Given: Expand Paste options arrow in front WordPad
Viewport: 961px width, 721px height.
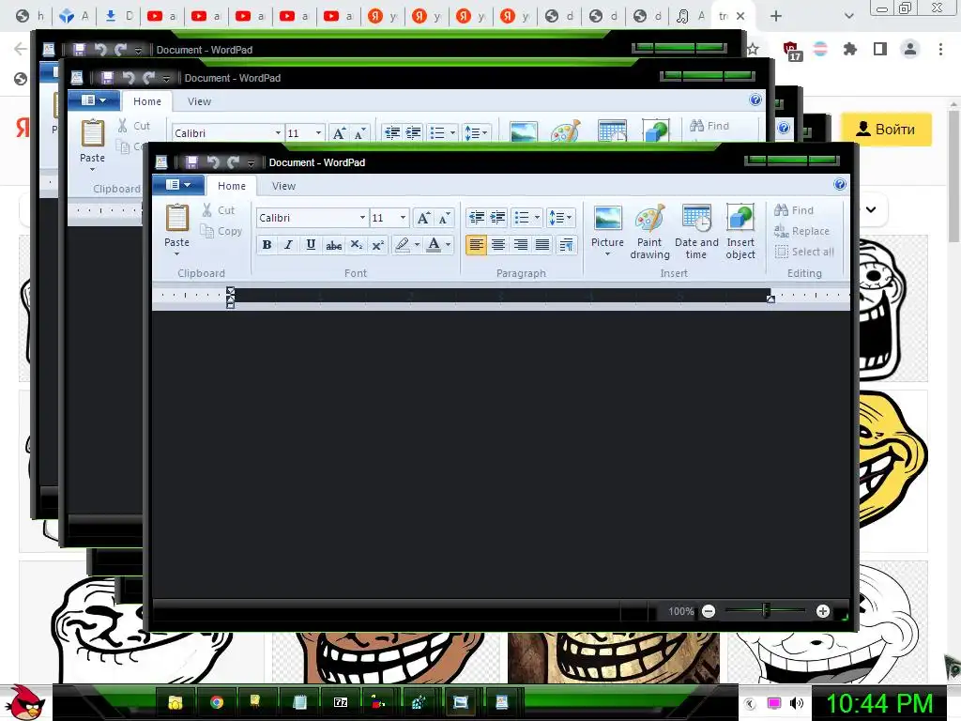Looking at the screenshot, I should pos(176,253).
